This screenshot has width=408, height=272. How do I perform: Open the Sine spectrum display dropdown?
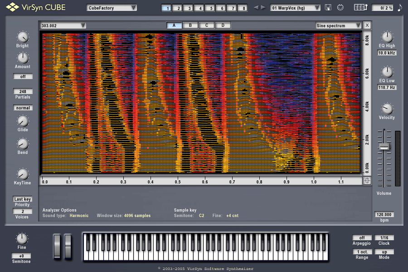coord(338,25)
